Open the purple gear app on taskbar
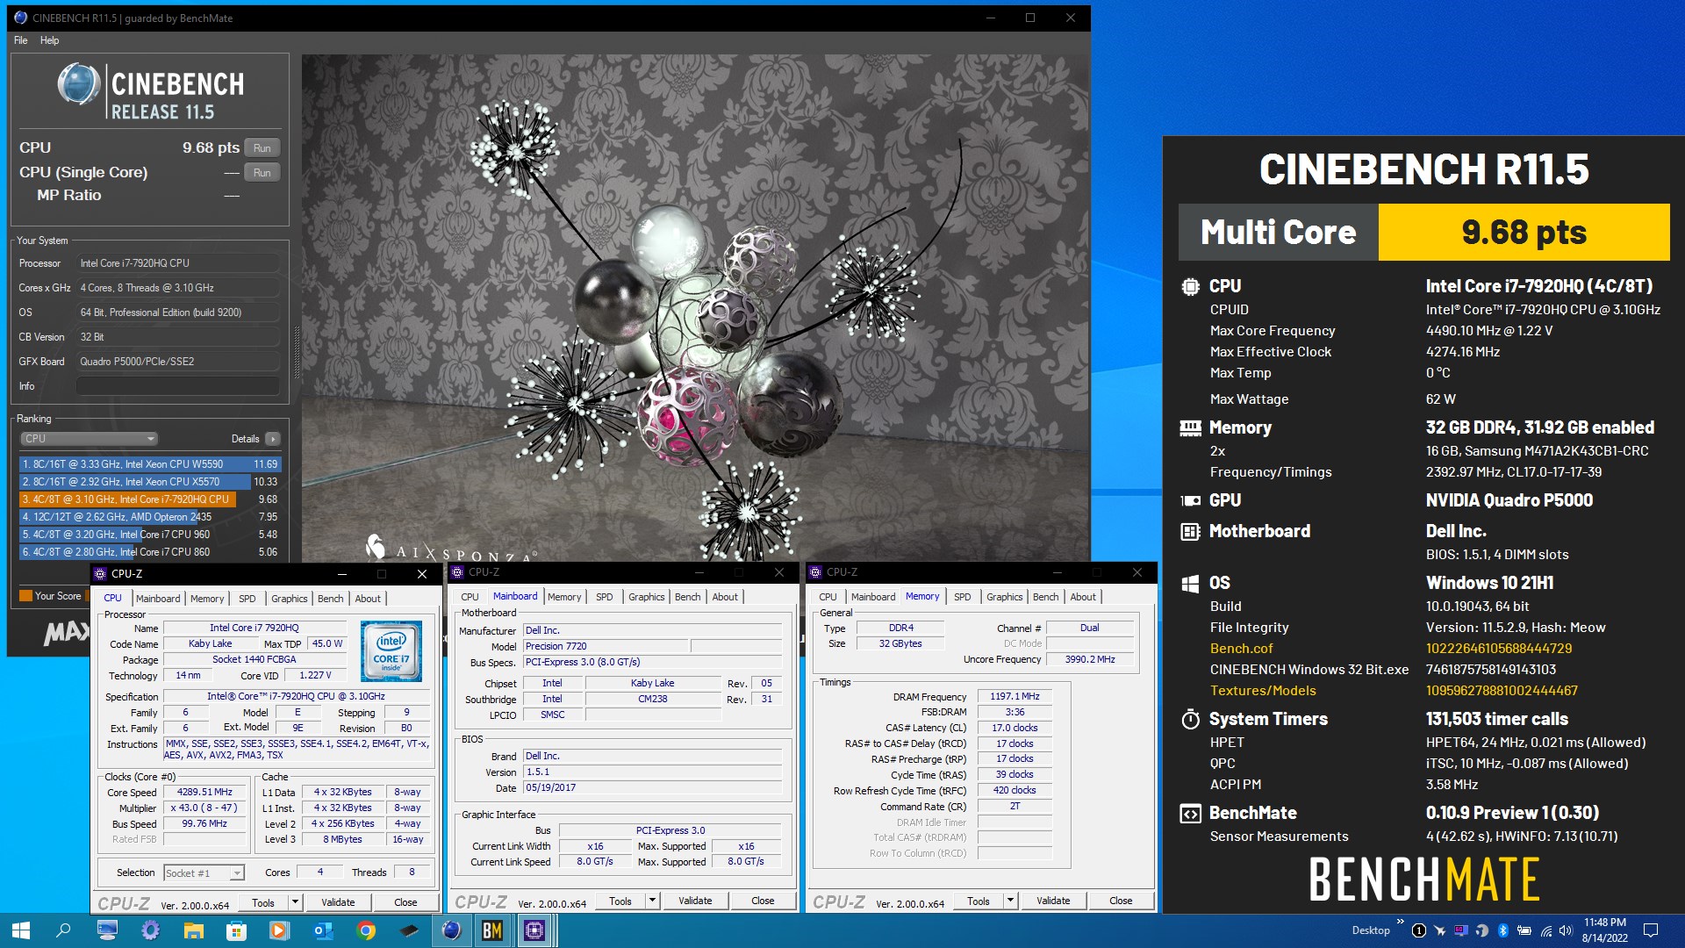The image size is (1685, 948). coord(150,930)
